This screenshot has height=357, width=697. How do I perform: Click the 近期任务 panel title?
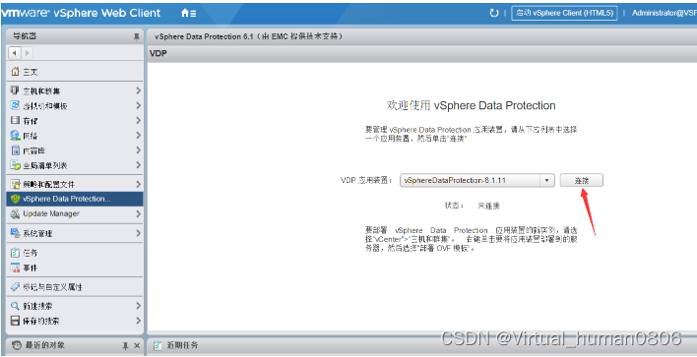[x=182, y=345]
